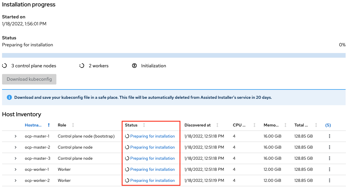Click sort icon on CPU column

tap(254, 125)
